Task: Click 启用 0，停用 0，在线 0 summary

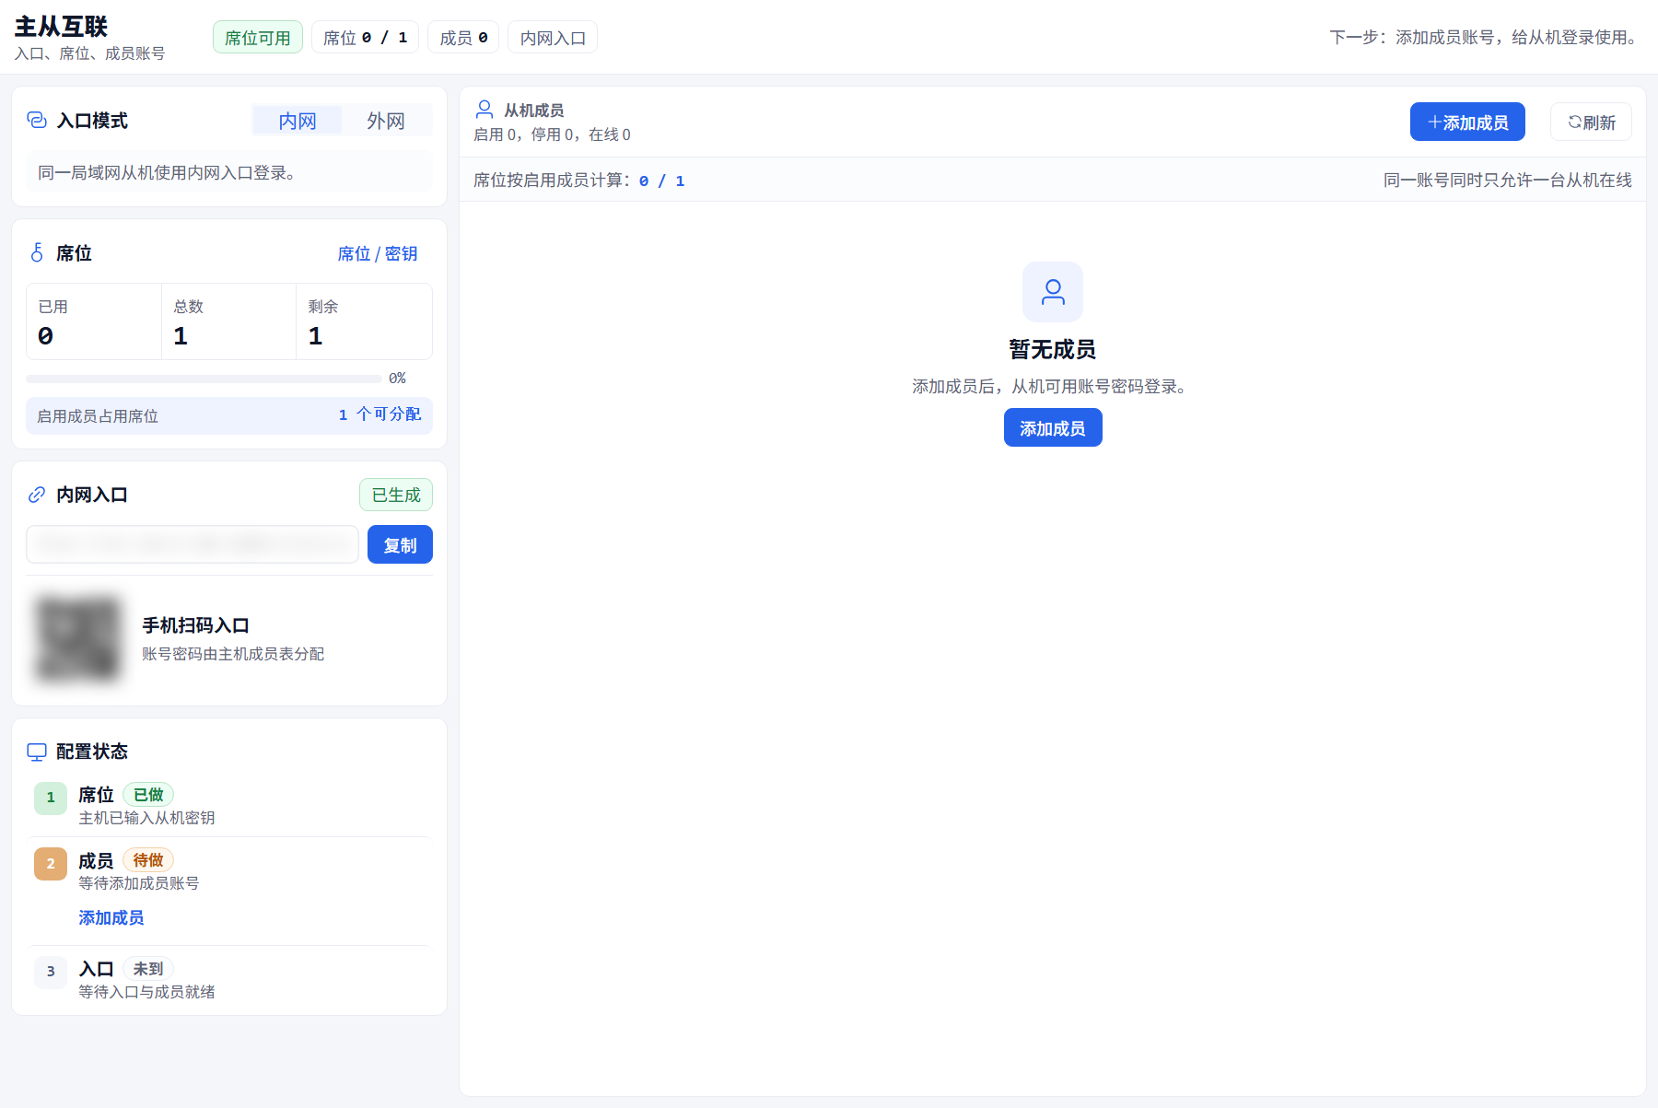Action: [552, 134]
